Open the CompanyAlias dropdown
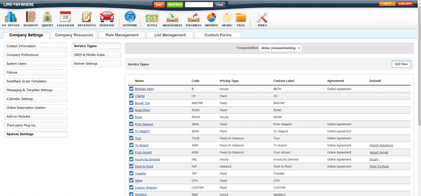421x196 pixels. tap(280, 48)
